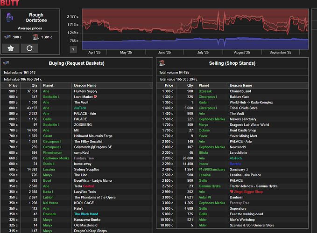Select planet Pheminorum in Buying list

tap(52, 152)
